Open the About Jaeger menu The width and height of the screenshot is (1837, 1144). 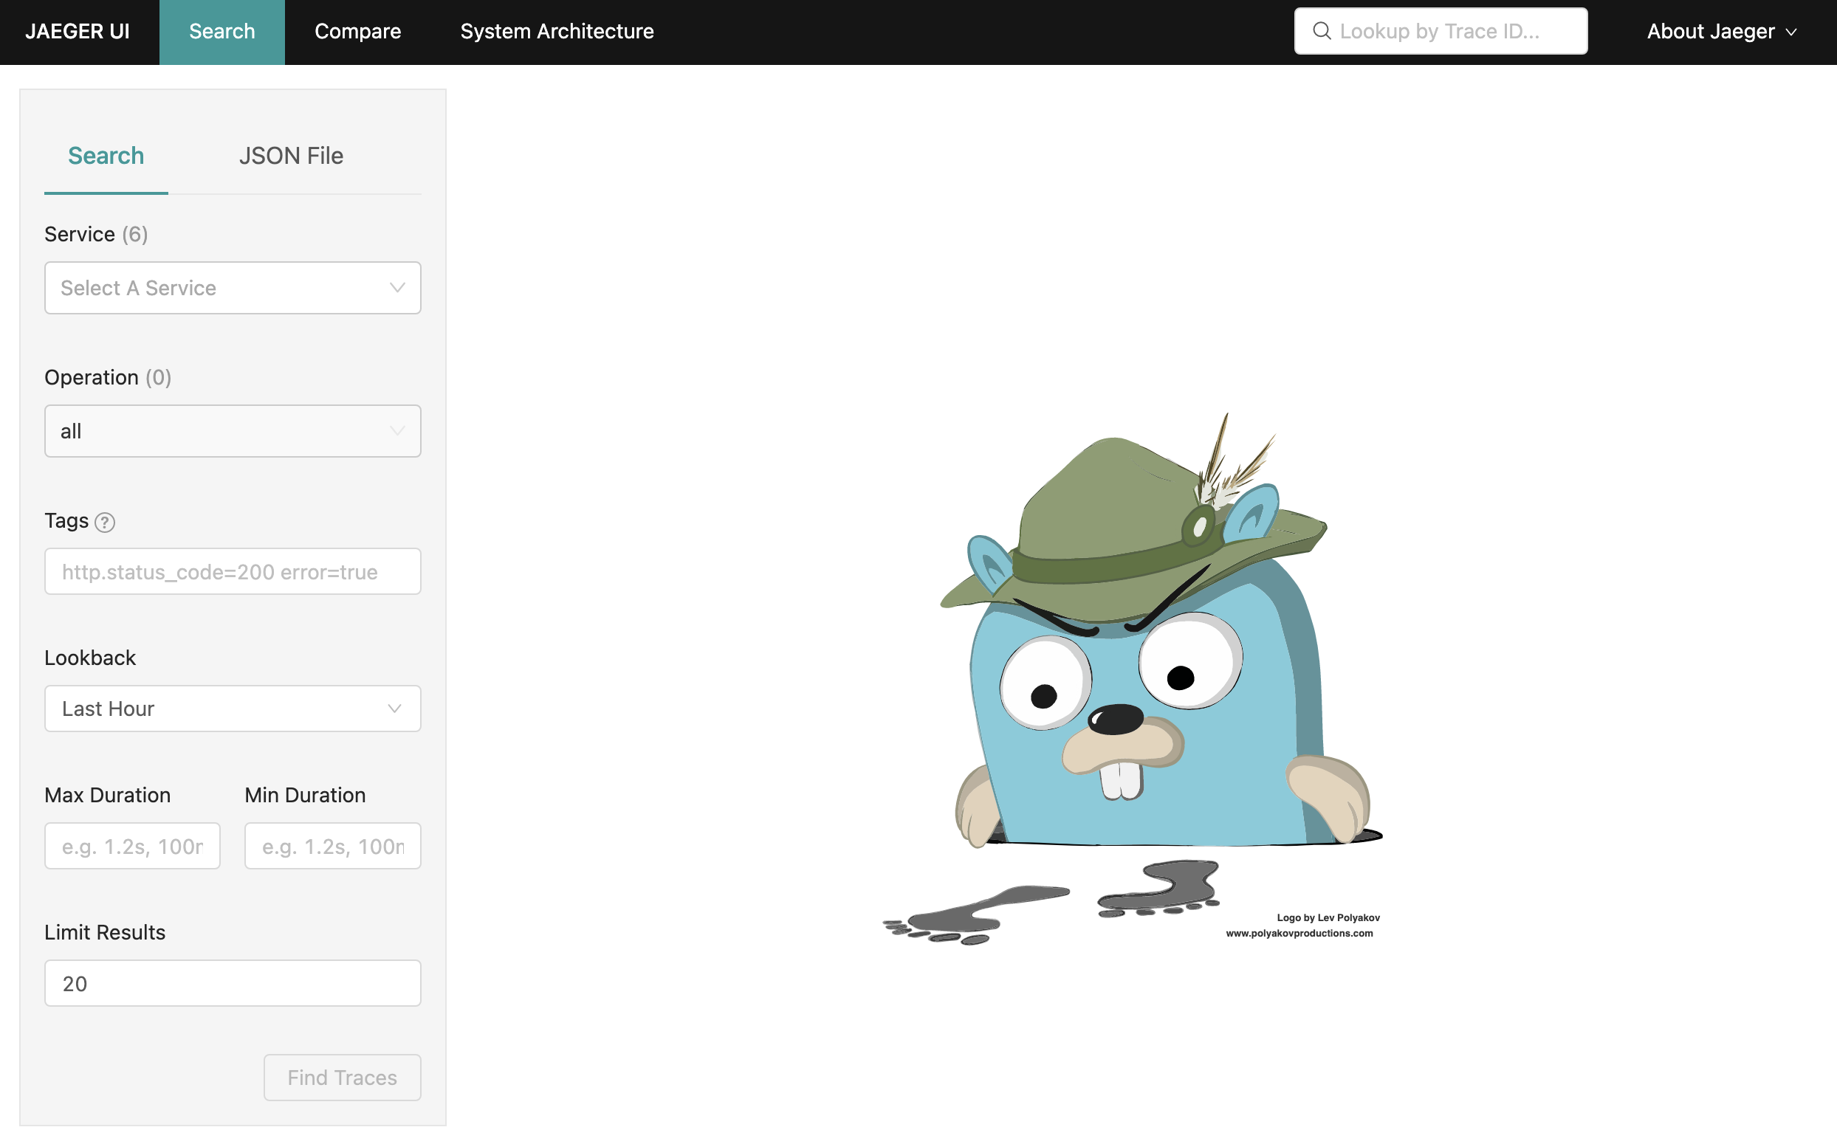(1720, 32)
